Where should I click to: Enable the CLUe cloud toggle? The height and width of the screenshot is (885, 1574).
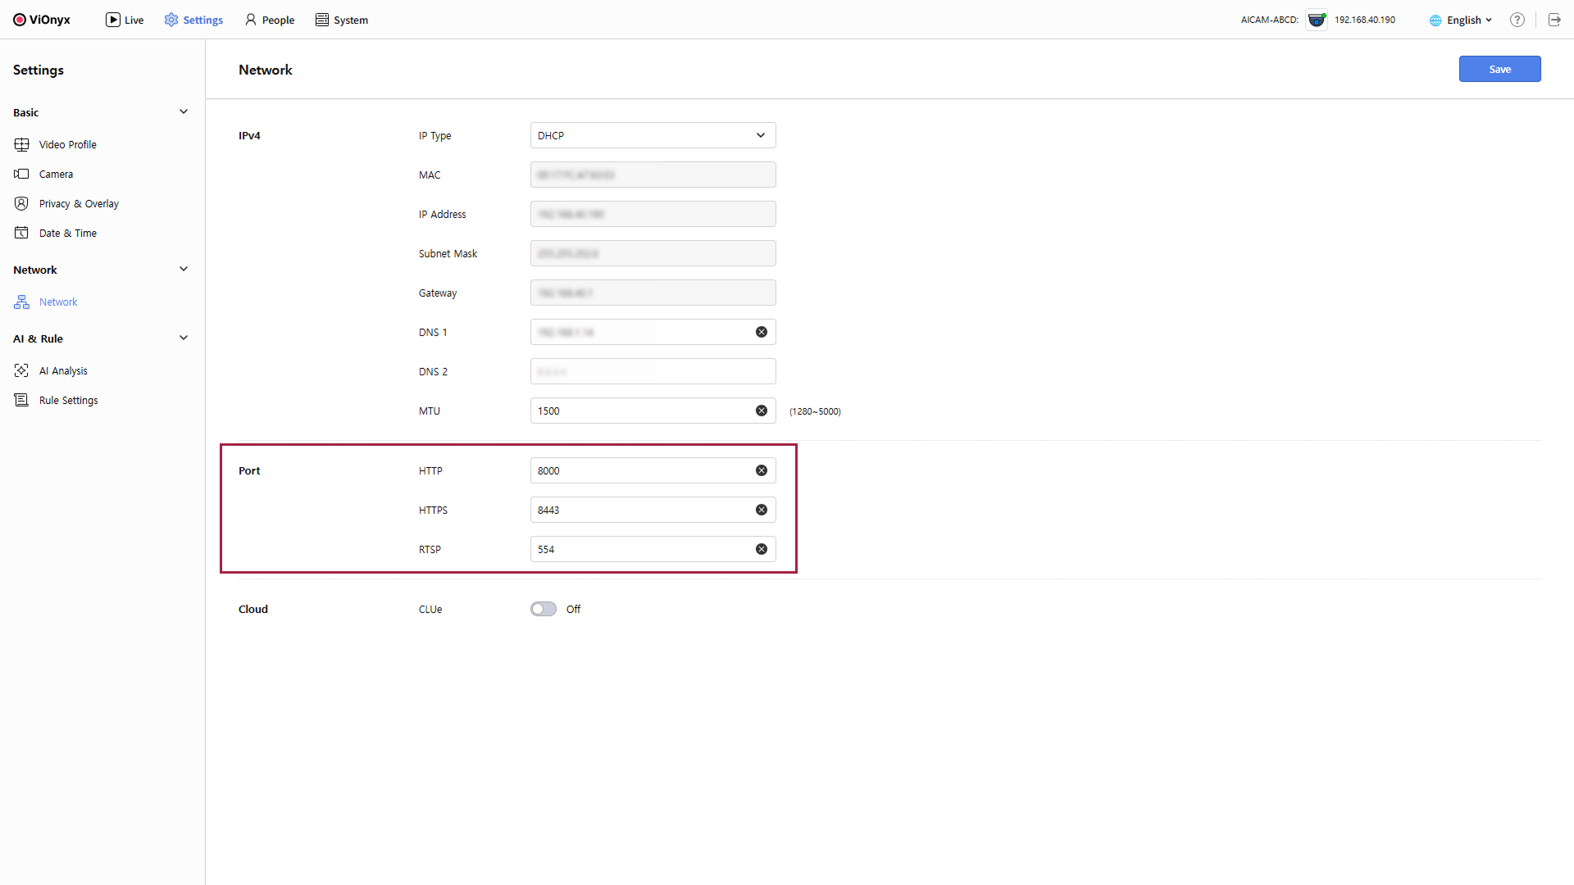tap(543, 609)
